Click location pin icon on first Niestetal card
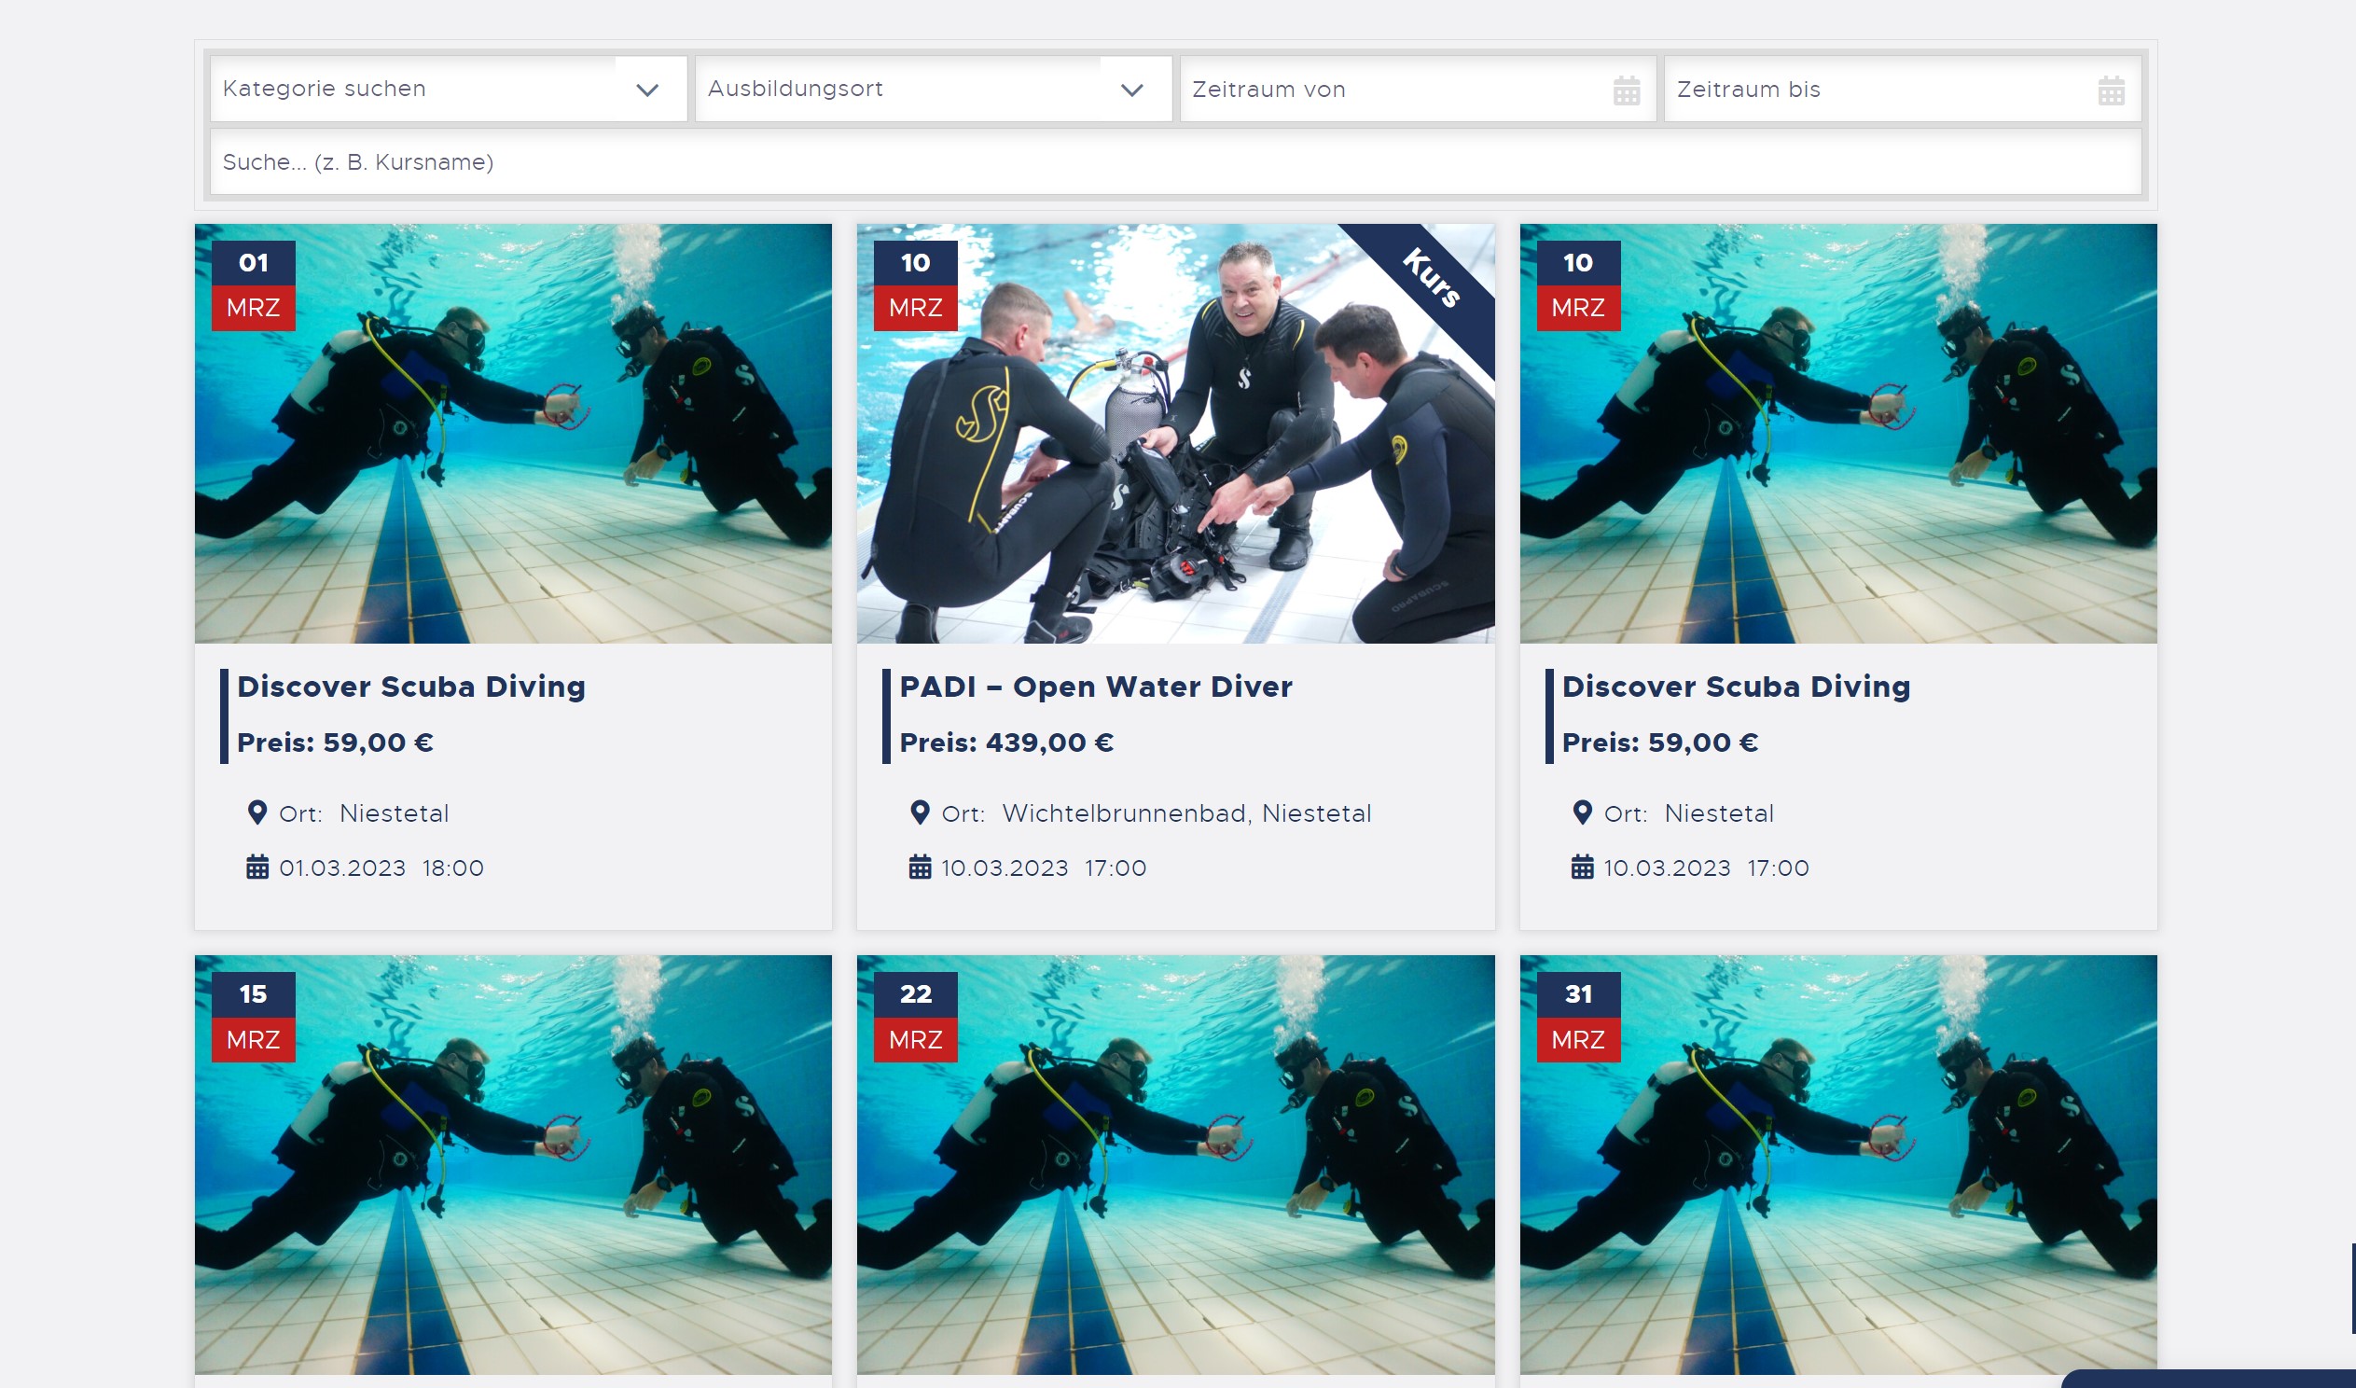The height and width of the screenshot is (1388, 2356). [x=257, y=812]
